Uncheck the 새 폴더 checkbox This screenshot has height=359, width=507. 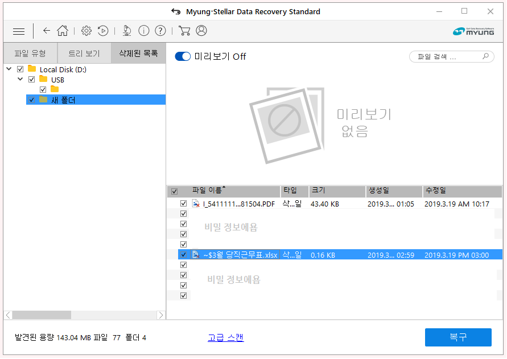31,100
